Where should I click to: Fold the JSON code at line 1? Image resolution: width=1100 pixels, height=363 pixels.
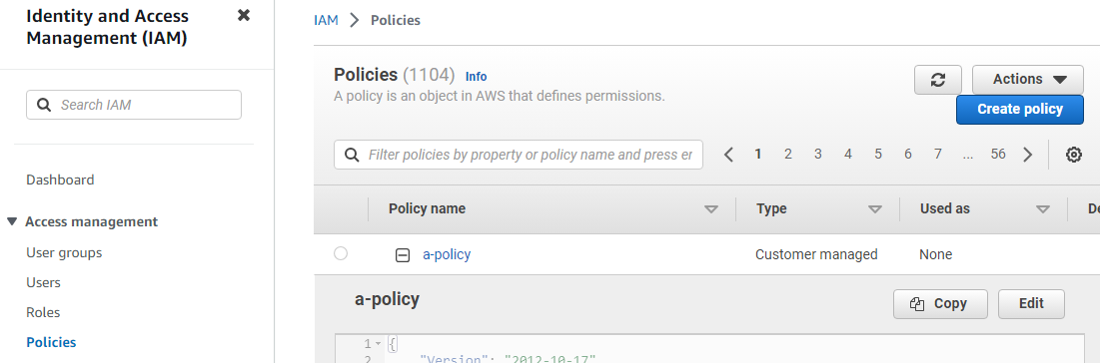coord(379,344)
